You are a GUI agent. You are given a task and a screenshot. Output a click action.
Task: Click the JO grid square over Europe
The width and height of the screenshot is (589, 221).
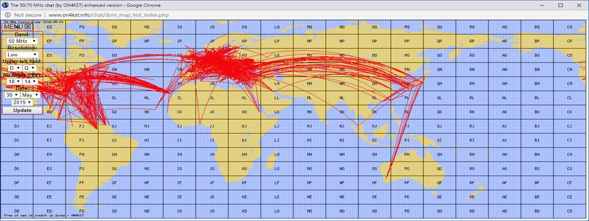(x=212, y=55)
